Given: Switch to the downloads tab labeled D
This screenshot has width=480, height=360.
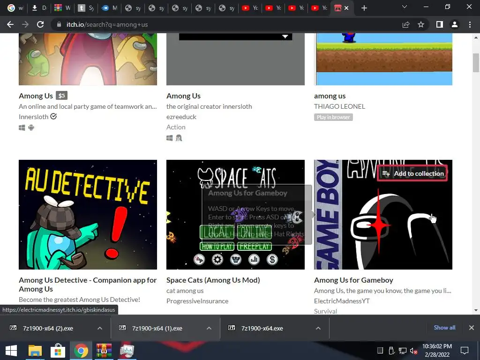Looking at the screenshot, I should (x=38, y=8).
